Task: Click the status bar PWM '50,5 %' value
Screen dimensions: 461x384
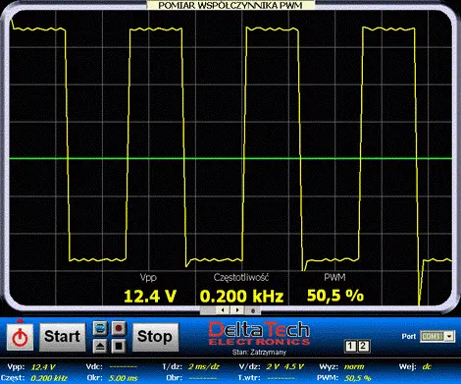Action: click(358, 378)
